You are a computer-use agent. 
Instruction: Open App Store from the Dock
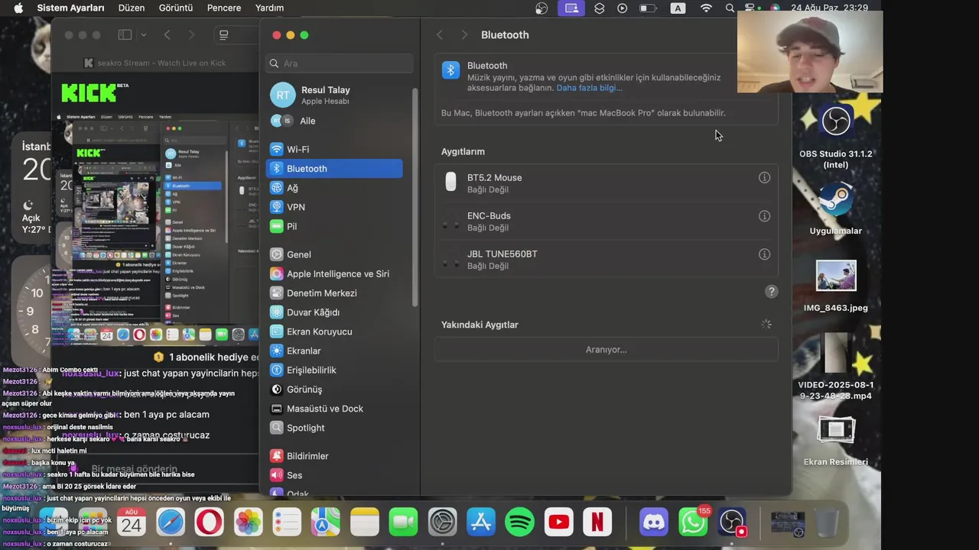[481, 522]
